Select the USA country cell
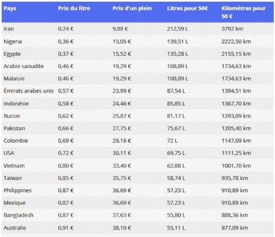The width and height of the screenshot is (275, 237). coord(9,153)
